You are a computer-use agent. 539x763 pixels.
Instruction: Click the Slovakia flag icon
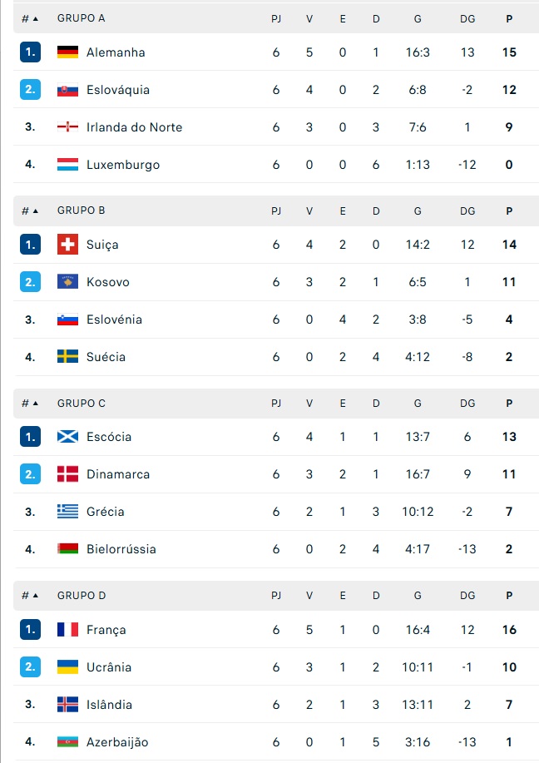(x=67, y=90)
